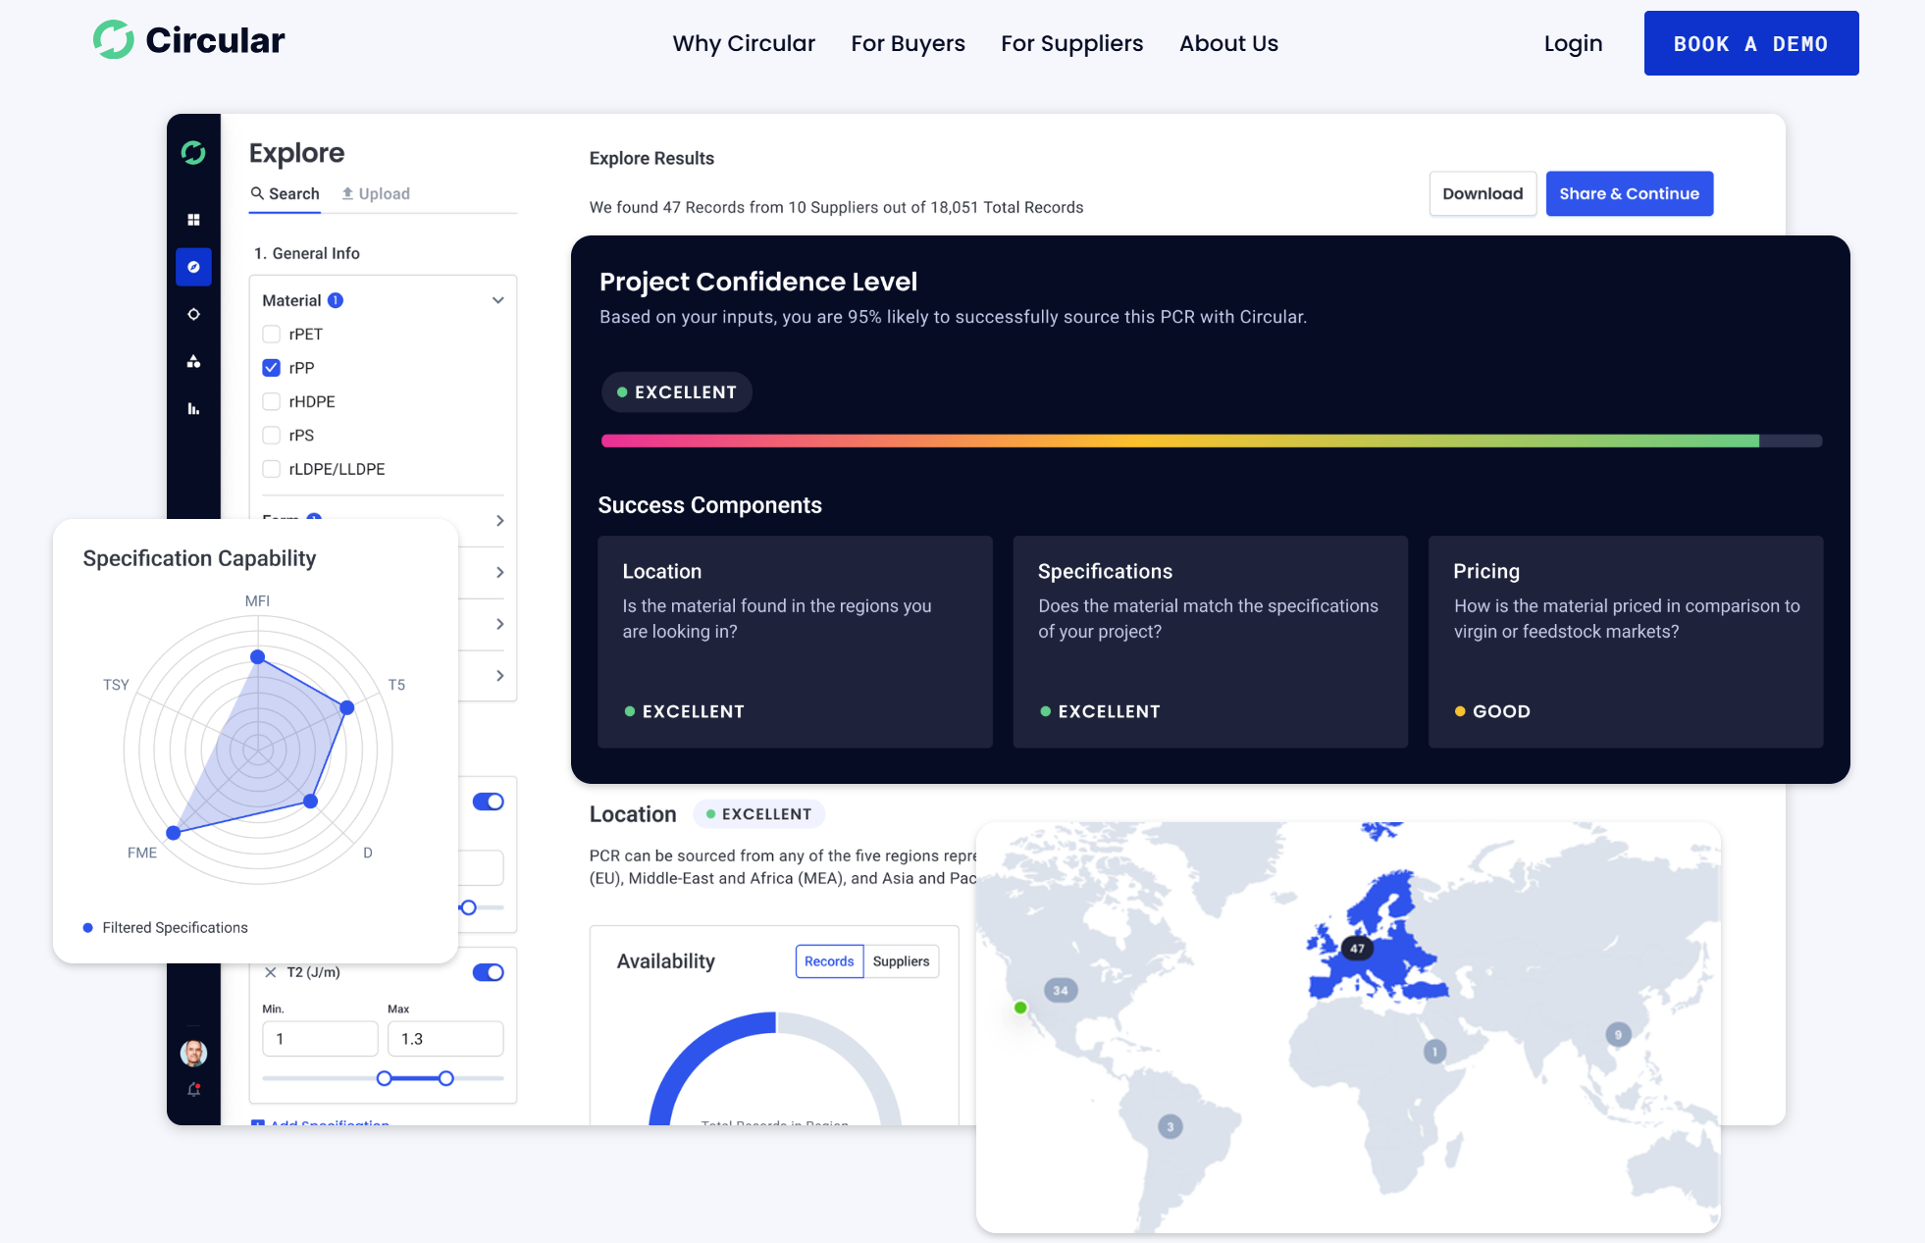Click the 47 records marker over Europe
This screenshot has height=1243, width=1925.
point(1357,949)
